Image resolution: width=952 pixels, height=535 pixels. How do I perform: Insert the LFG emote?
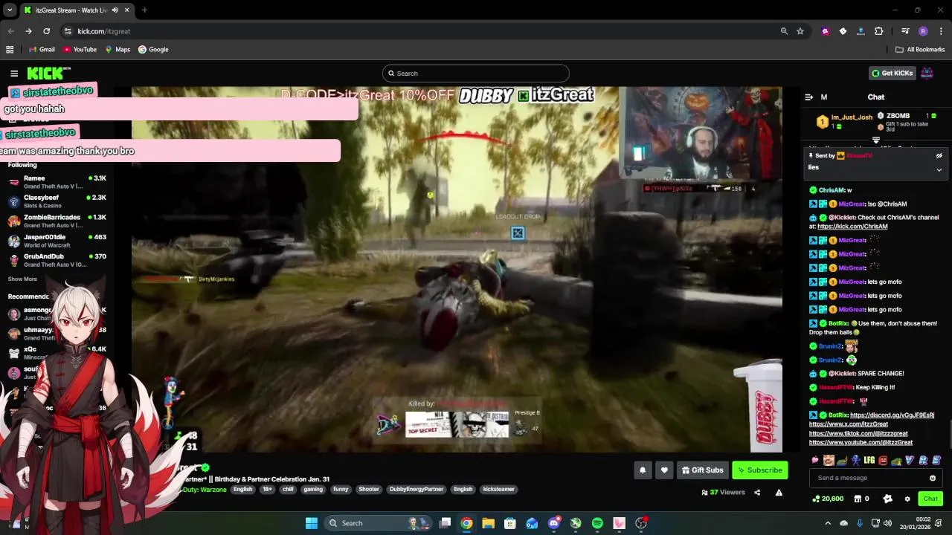[869, 460]
